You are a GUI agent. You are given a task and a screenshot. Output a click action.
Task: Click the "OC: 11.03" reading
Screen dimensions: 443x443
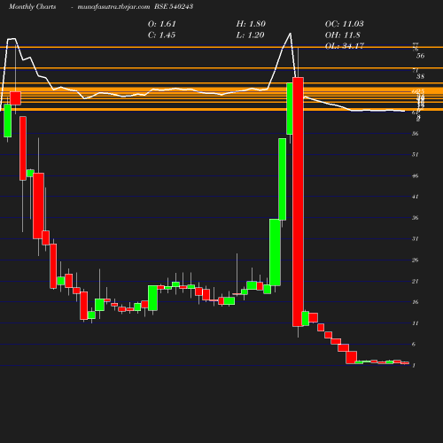[345, 24]
